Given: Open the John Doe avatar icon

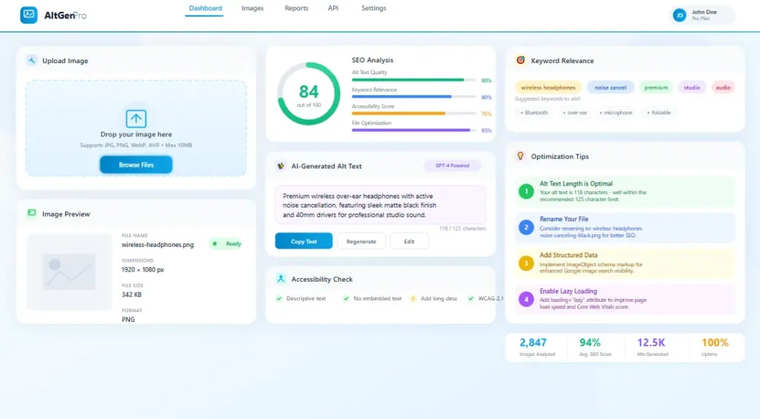Looking at the screenshot, I should (x=680, y=15).
